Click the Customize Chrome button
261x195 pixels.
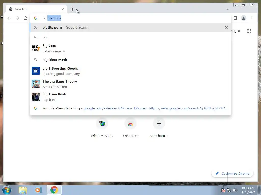pyautogui.click(x=232, y=173)
